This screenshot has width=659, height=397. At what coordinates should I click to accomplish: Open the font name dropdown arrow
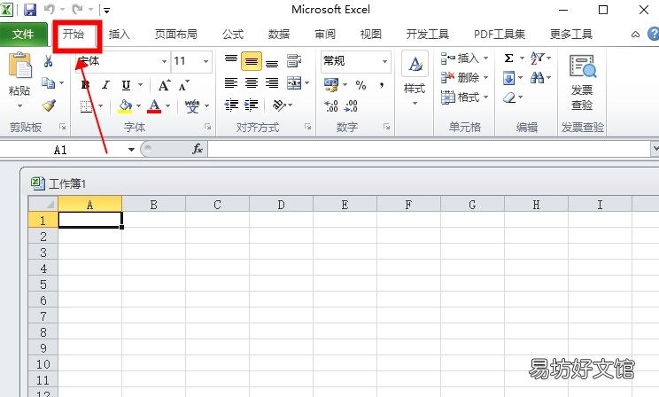[165, 62]
